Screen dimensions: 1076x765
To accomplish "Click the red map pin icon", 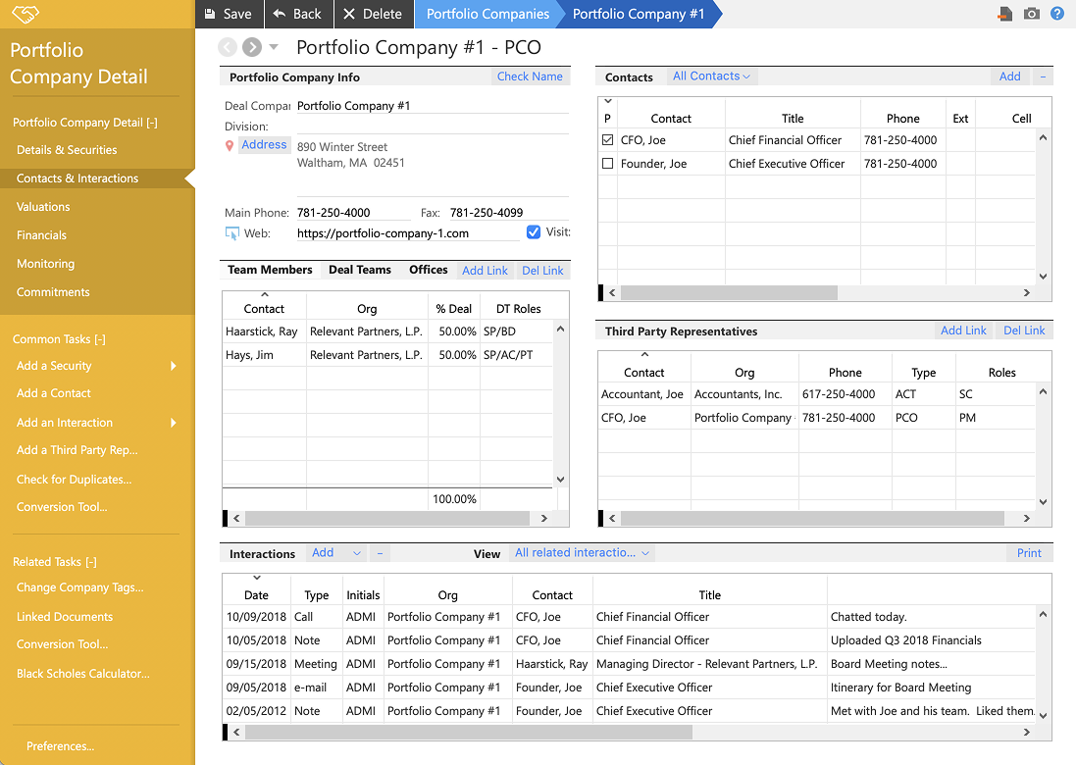I will pyautogui.click(x=230, y=145).
